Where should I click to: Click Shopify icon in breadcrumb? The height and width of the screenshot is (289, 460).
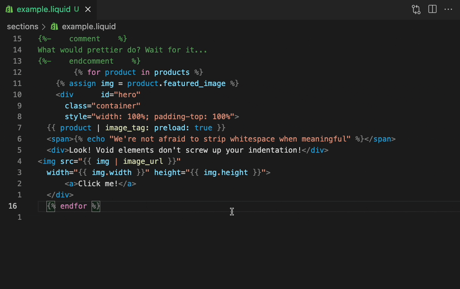click(55, 26)
